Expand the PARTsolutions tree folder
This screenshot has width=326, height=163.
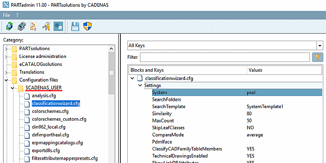6,49
